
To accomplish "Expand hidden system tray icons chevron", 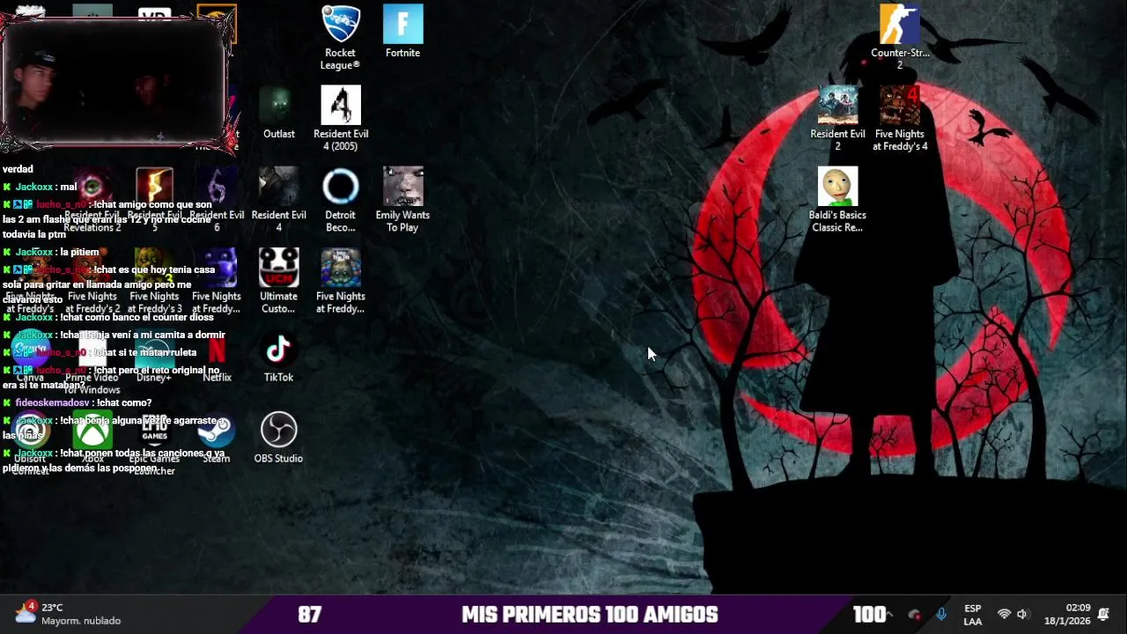I will click(889, 614).
